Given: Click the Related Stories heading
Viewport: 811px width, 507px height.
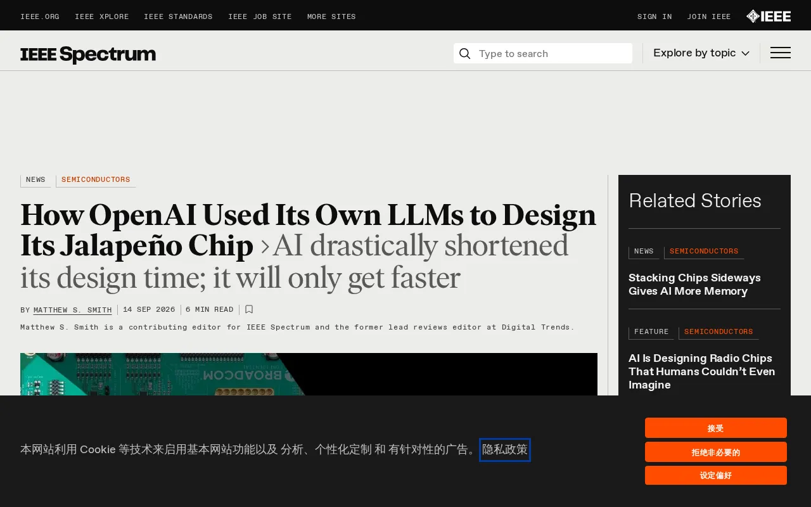Looking at the screenshot, I should [695, 201].
